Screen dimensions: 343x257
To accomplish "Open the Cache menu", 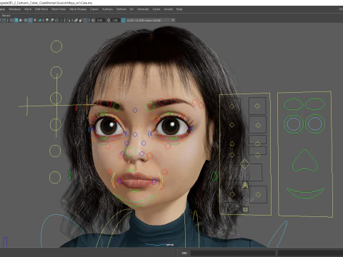I will pyautogui.click(x=156, y=9).
